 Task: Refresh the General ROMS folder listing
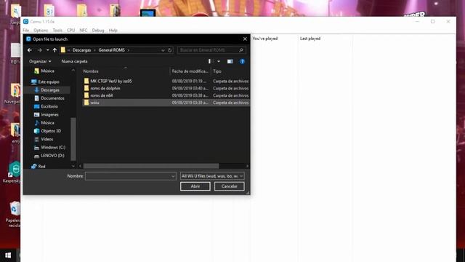pos(169,50)
